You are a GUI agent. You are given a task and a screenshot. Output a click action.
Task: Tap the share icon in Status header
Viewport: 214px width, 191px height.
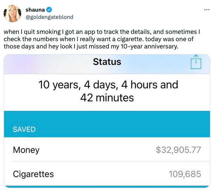(196, 62)
